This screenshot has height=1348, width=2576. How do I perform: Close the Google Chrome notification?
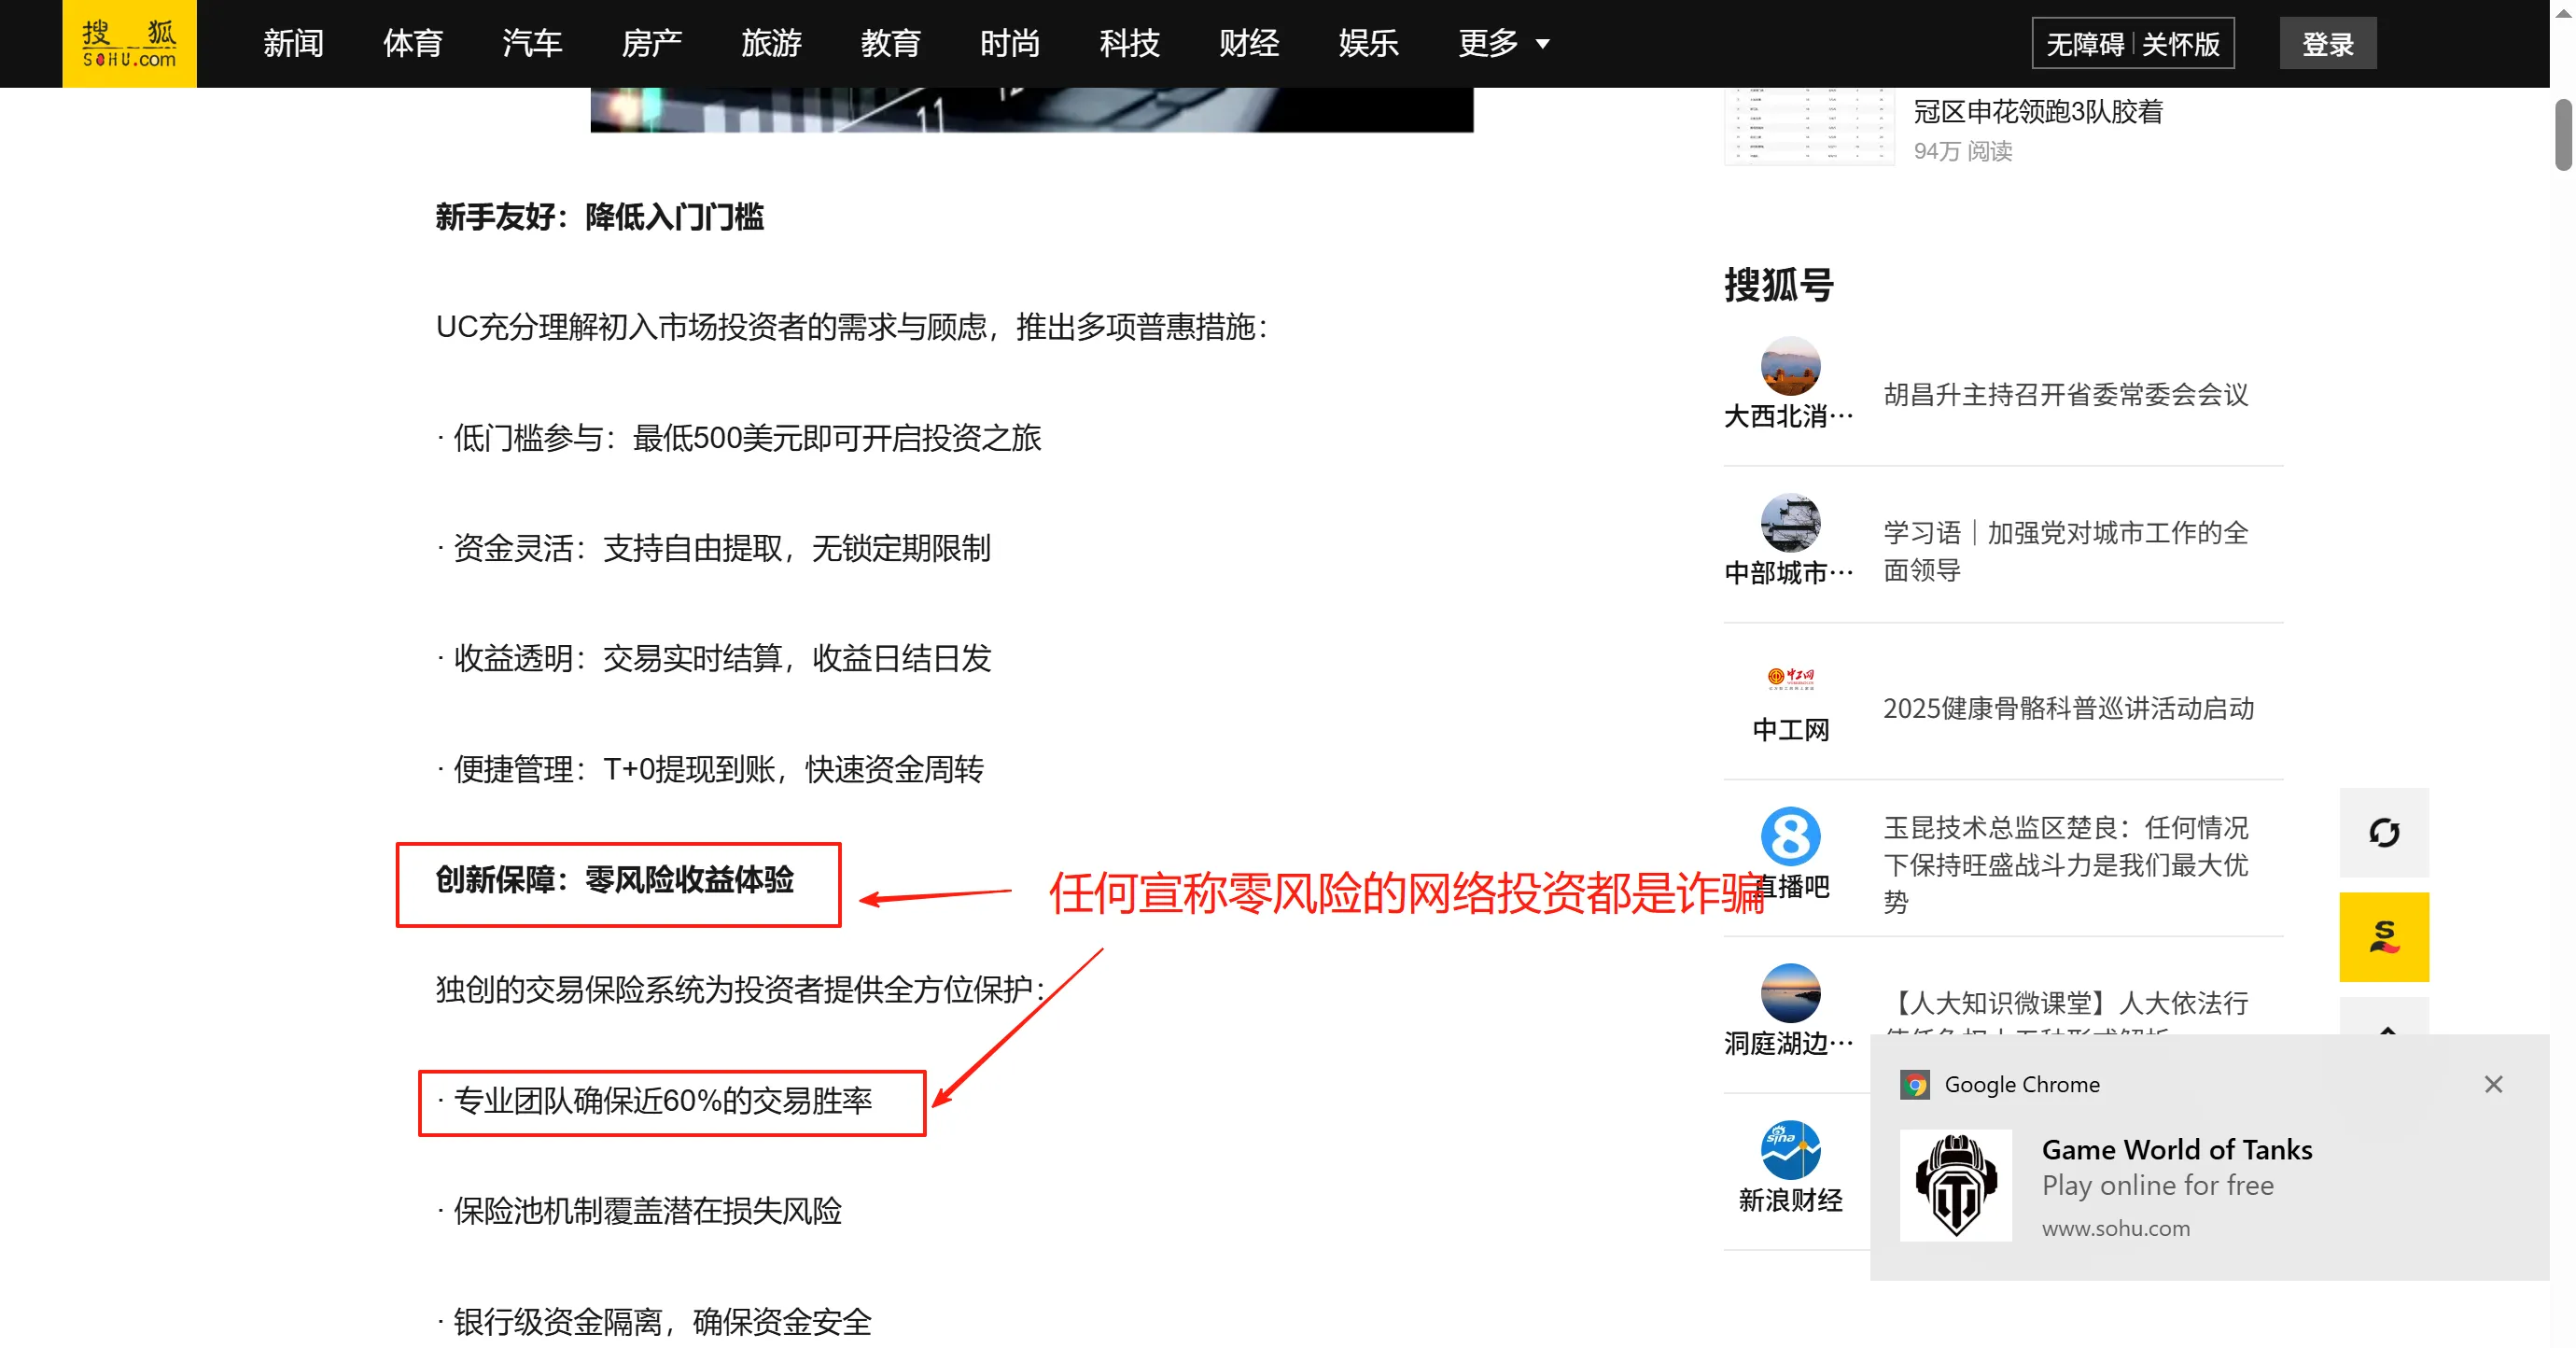2493,1084
